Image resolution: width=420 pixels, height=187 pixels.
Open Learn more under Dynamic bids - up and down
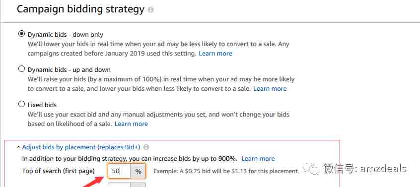click(x=270, y=89)
